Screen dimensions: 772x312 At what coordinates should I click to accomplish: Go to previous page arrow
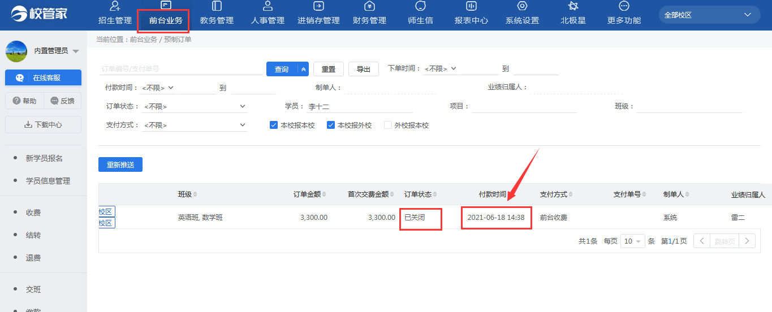coord(702,241)
